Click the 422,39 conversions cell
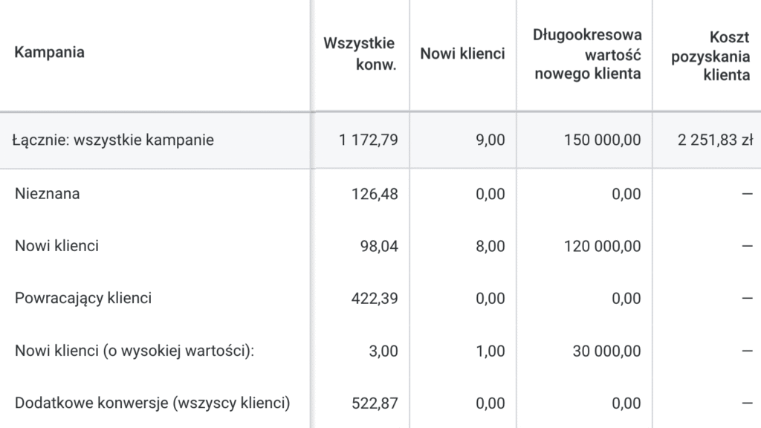Screen dimensions: 761x428 [x=375, y=298]
